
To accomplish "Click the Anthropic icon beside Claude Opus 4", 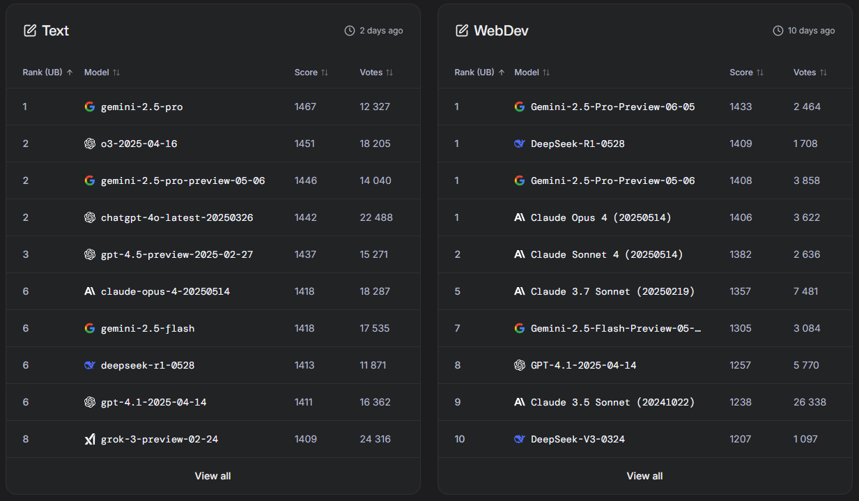I will pyautogui.click(x=519, y=217).
